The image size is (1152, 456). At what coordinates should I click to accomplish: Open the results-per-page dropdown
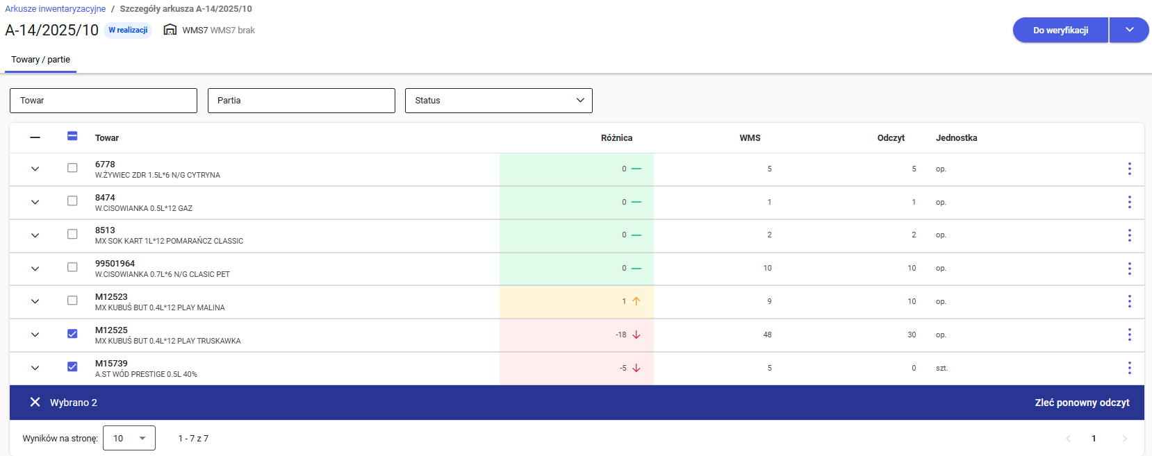tap(129, 439)
